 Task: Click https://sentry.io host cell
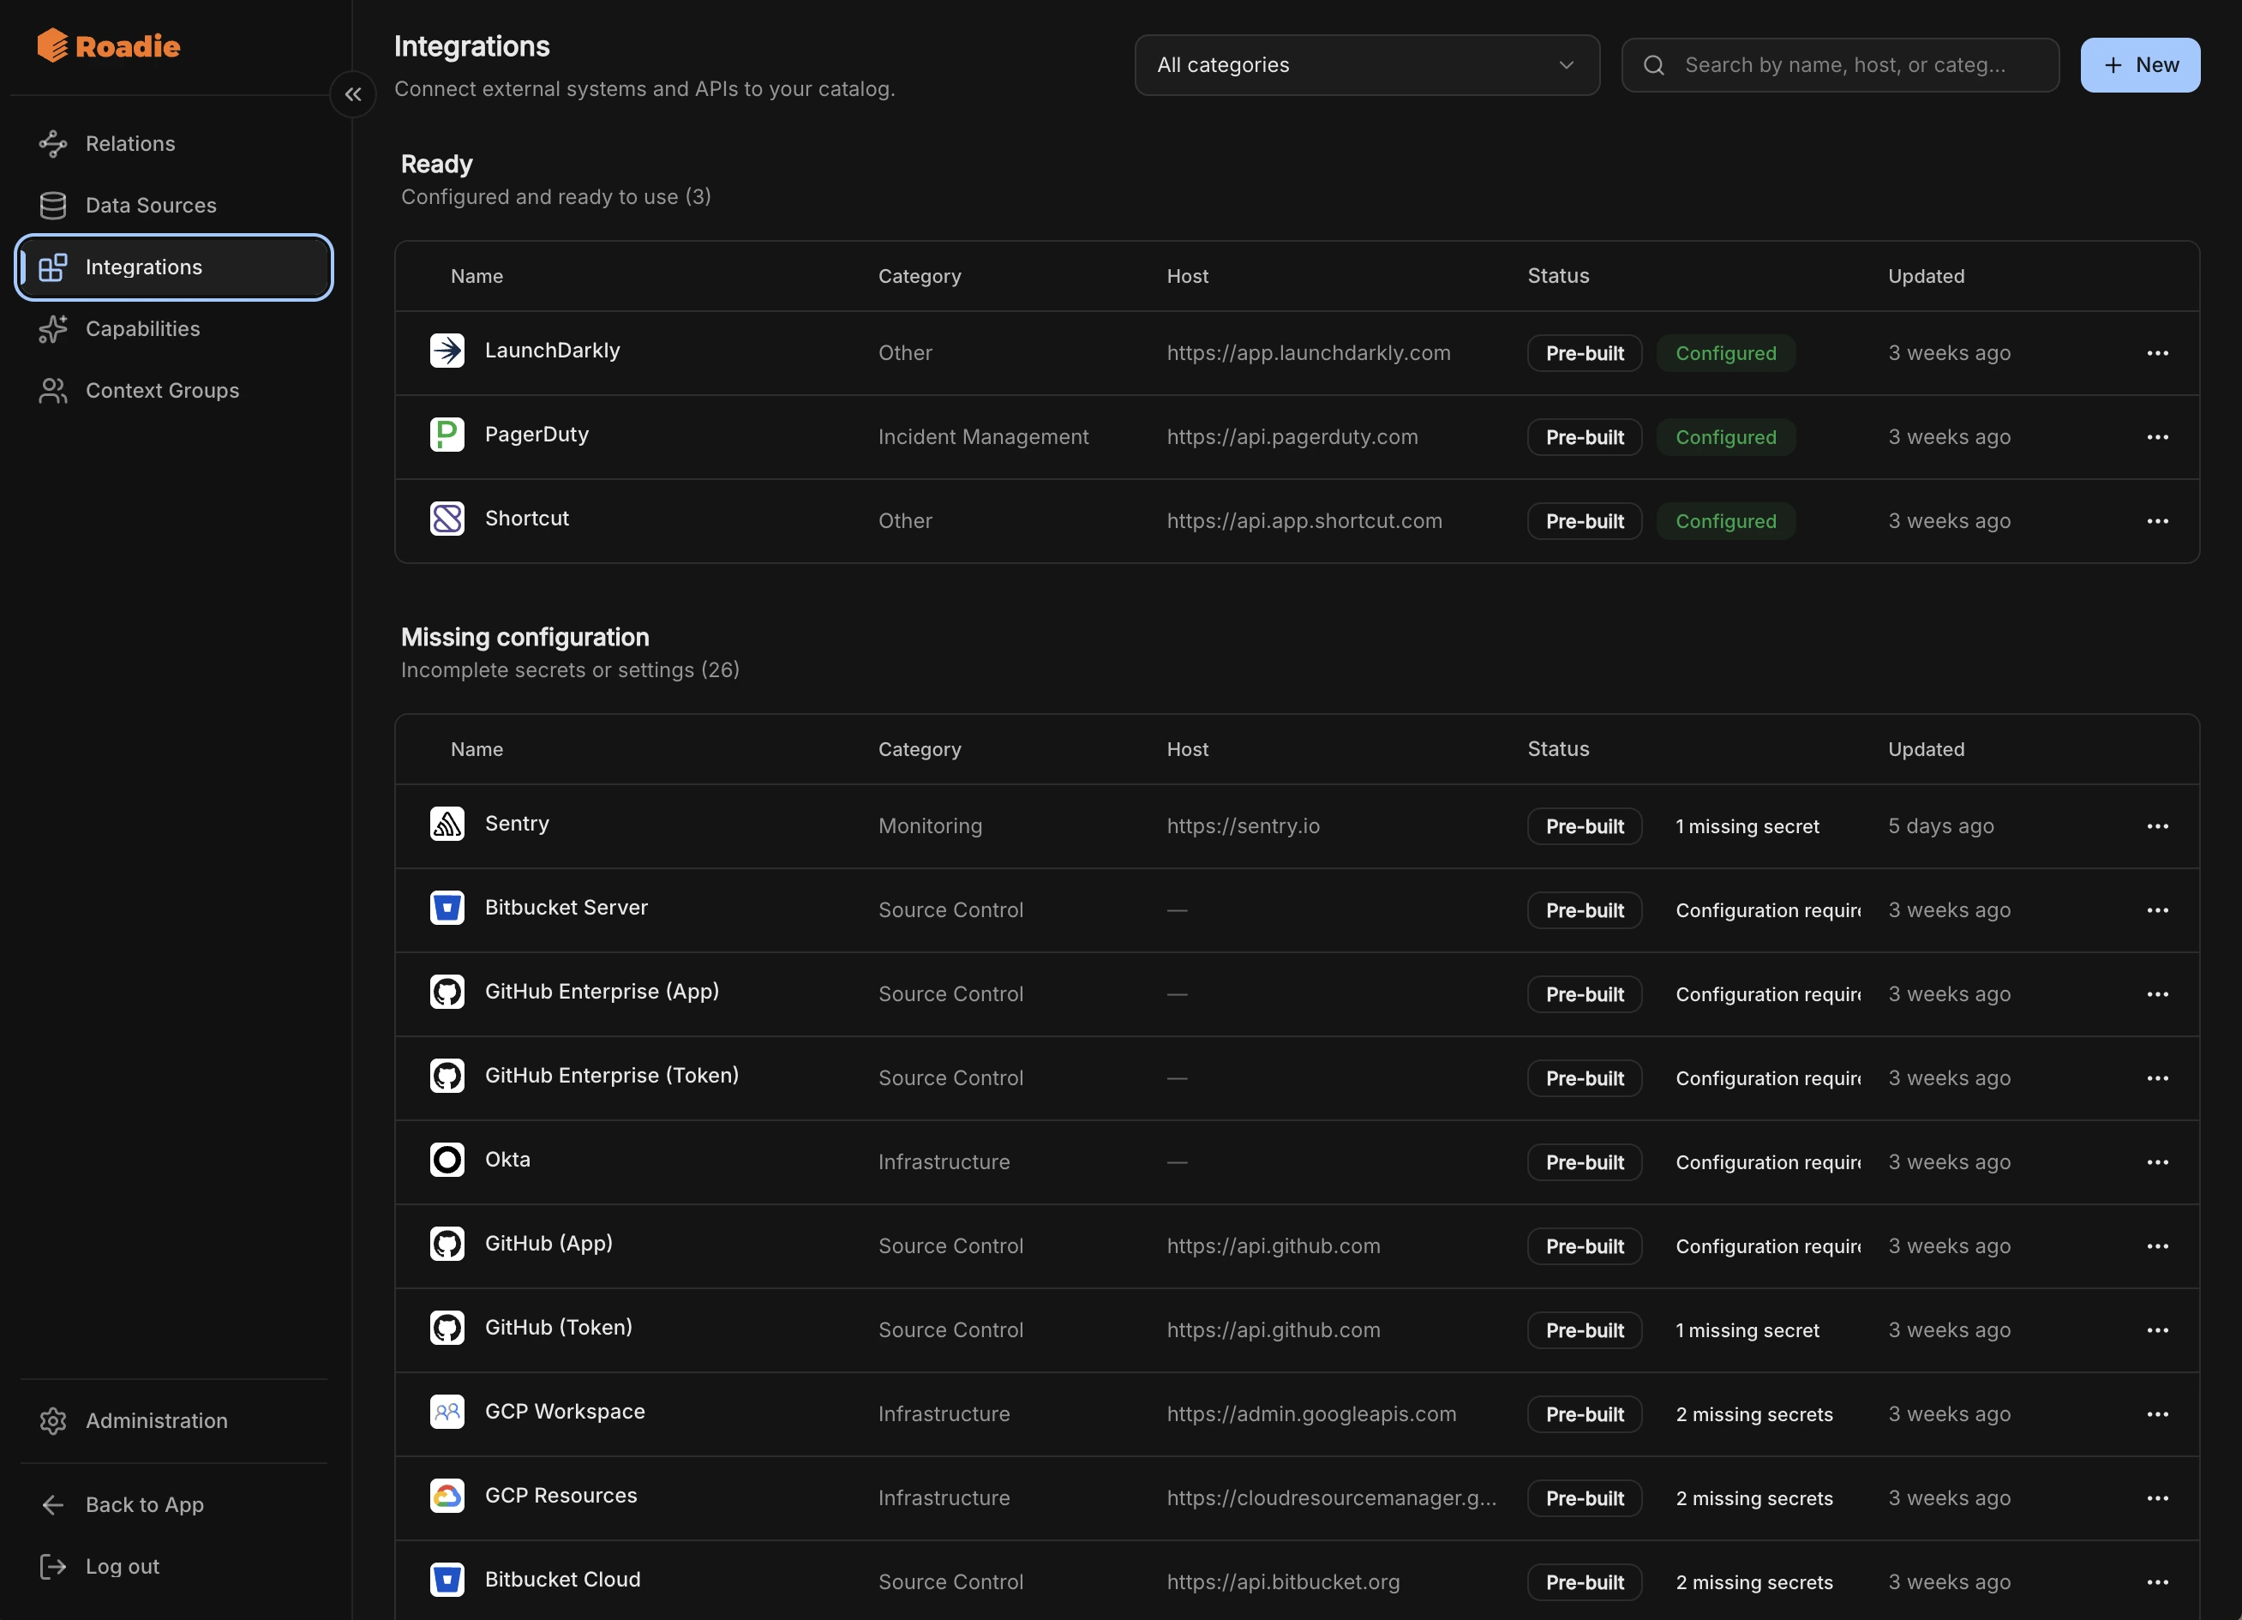point(1243,826)
